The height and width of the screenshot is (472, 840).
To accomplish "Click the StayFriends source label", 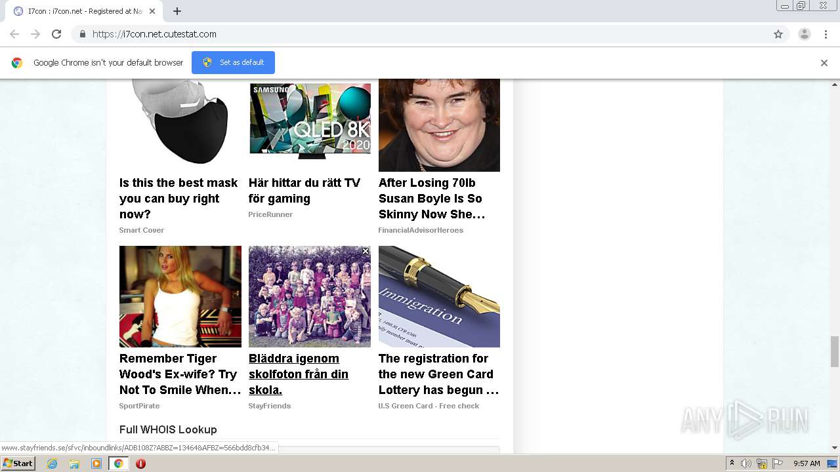I will (270, 406).
